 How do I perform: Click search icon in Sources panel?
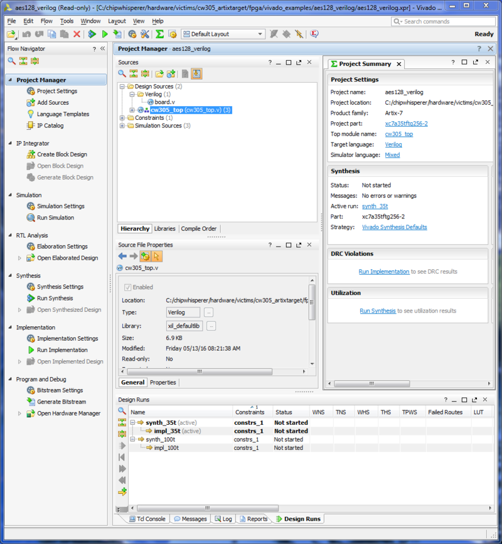(x=122, y=73)
